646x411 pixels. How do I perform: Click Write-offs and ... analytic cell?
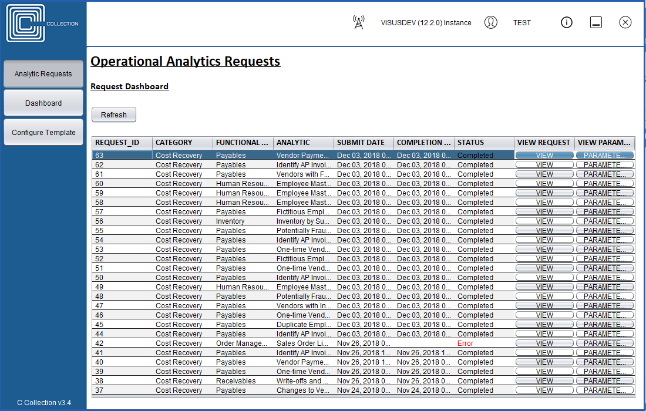tap(303, 381)
